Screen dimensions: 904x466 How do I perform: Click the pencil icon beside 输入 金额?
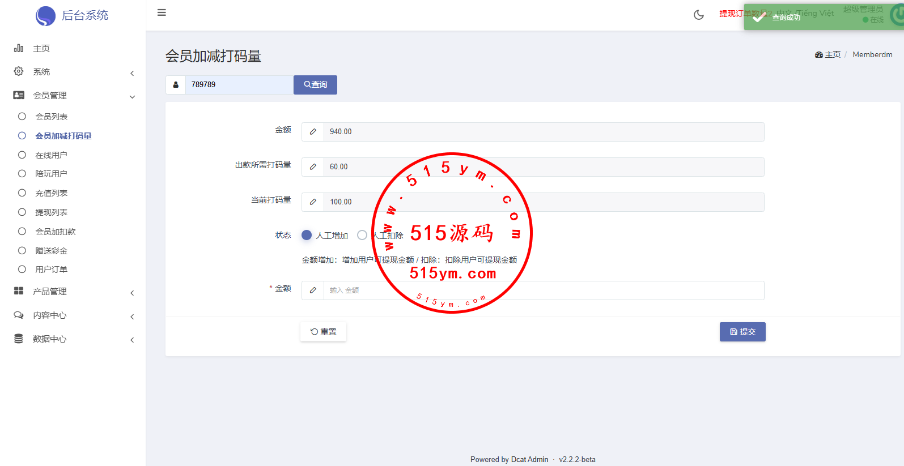tap(313, 290)
